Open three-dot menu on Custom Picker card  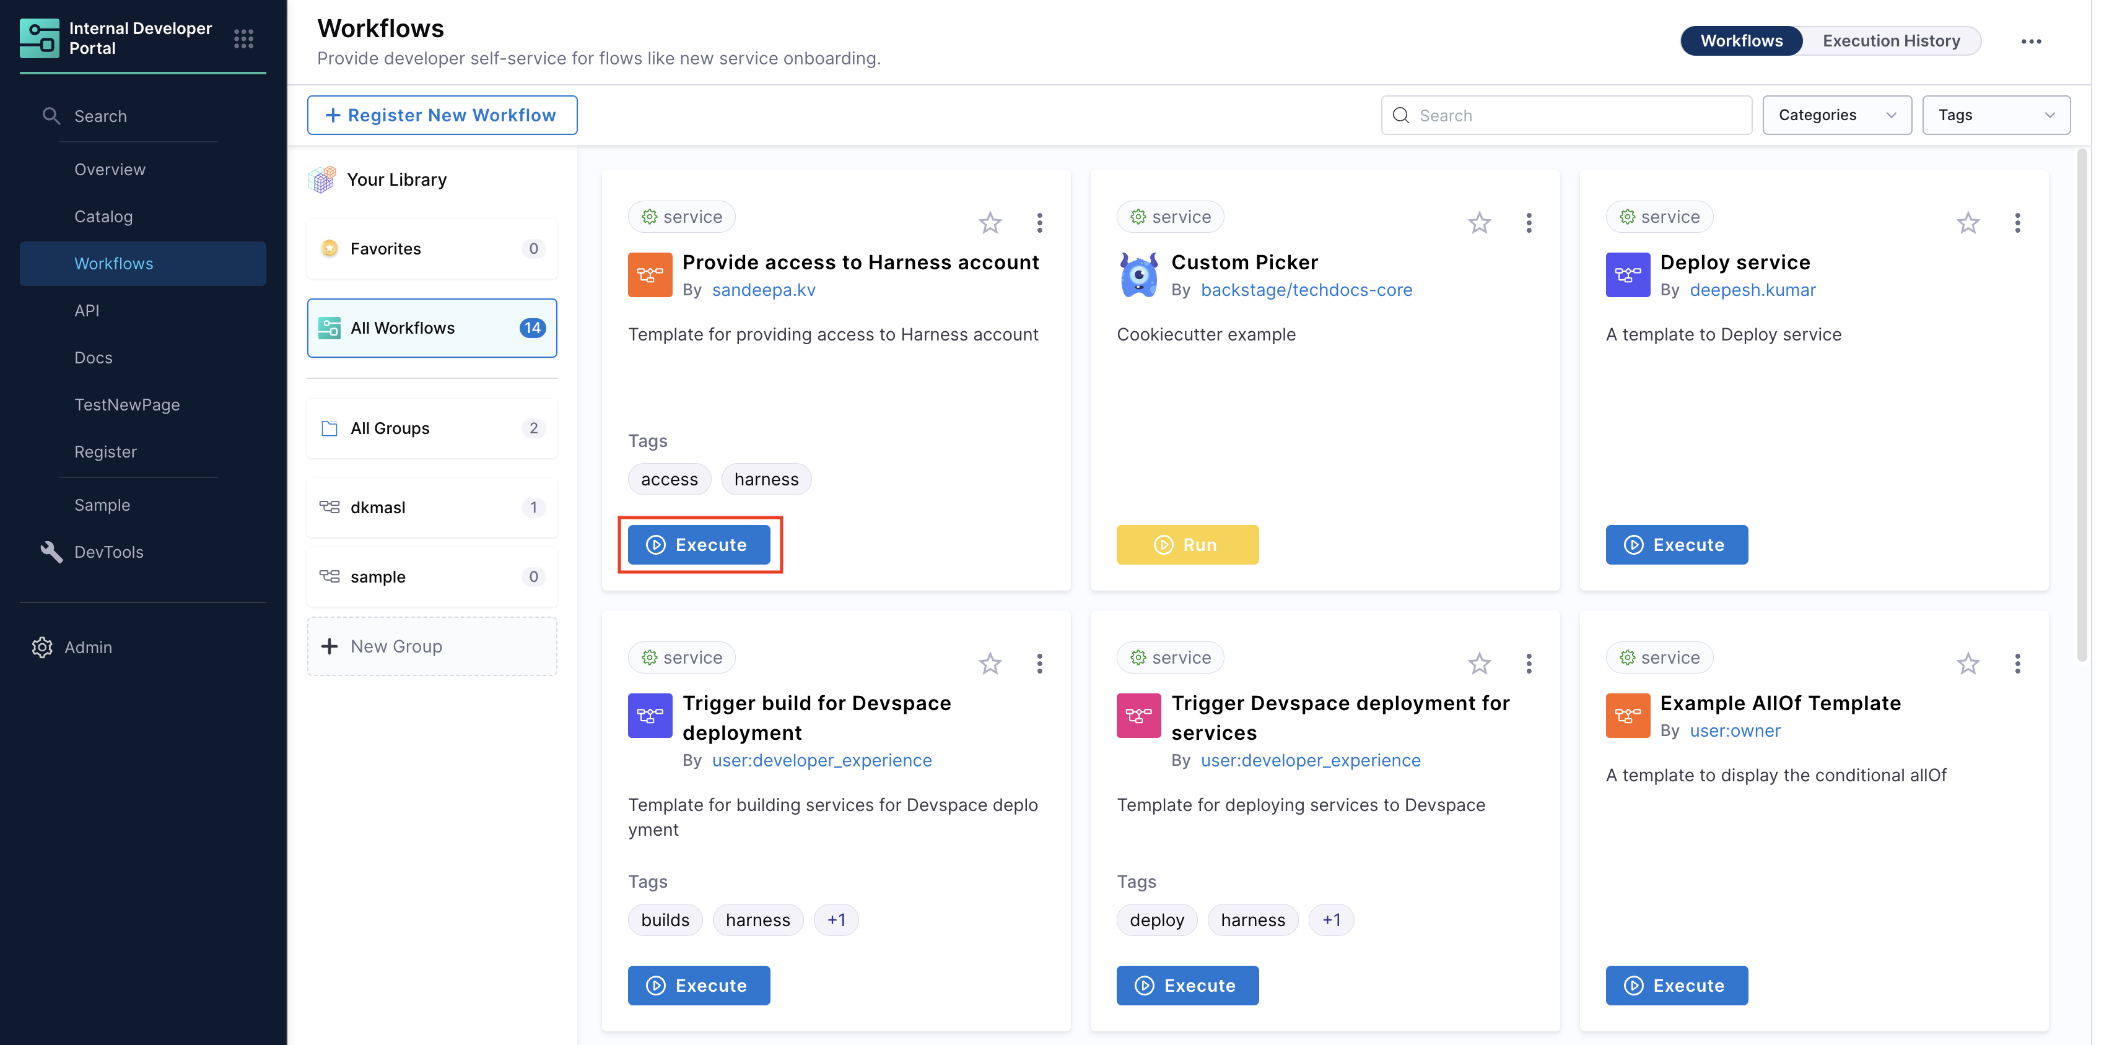1529,223
